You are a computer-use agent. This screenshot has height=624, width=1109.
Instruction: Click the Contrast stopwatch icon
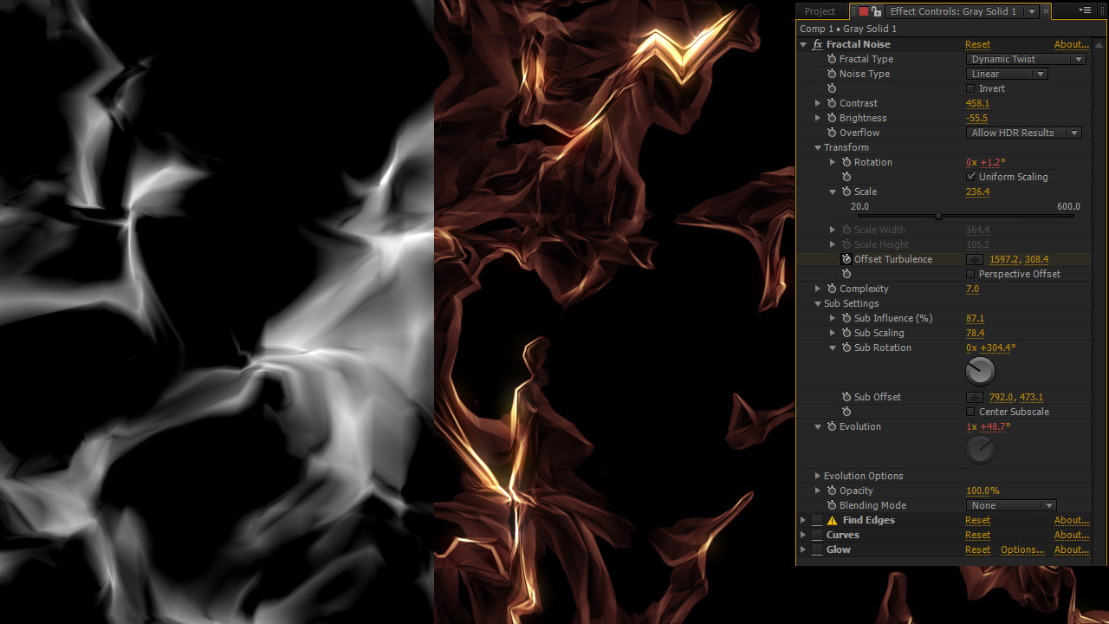[x=832, y=103]
